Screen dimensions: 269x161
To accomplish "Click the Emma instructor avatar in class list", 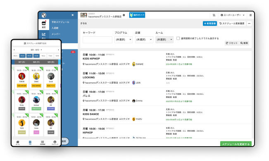I will [x=133, y=101].
